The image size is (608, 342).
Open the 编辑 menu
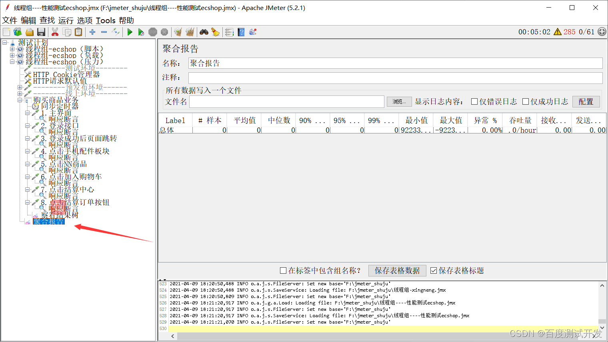[x=28, y=20]
